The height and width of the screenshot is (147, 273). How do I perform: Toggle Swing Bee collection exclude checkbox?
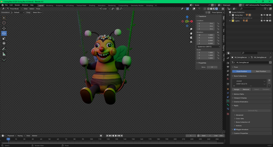click(262, 15)
